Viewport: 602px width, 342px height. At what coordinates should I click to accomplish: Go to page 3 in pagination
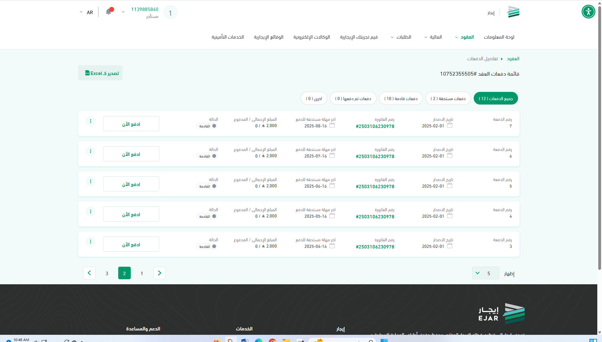click(x=107, y=273)
